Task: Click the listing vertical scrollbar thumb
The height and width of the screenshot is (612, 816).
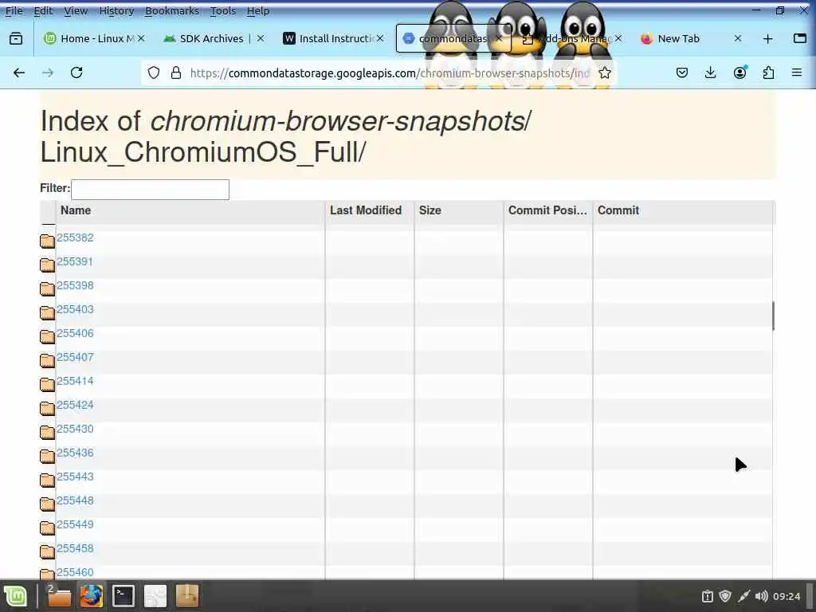Action: tap(773, 316)
